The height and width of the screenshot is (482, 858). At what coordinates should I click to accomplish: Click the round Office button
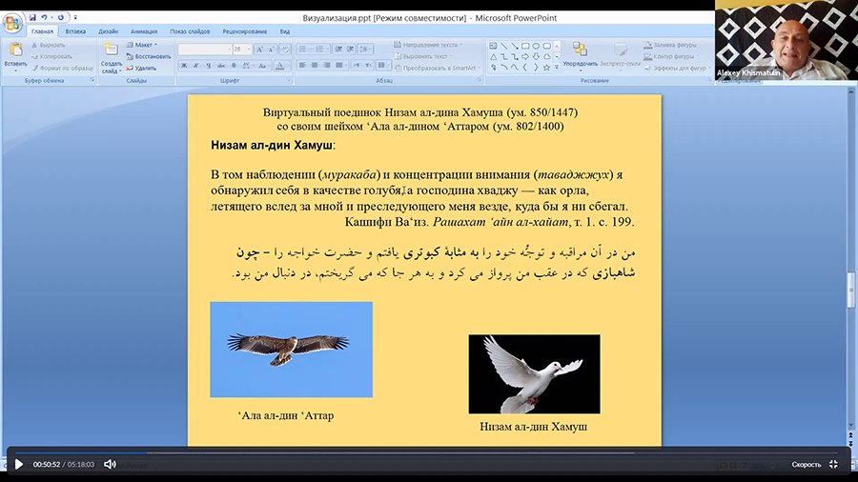[12, 23]
